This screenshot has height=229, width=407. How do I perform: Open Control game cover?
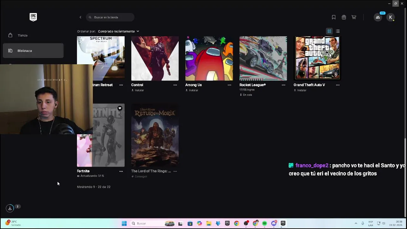tap(155, 58)
